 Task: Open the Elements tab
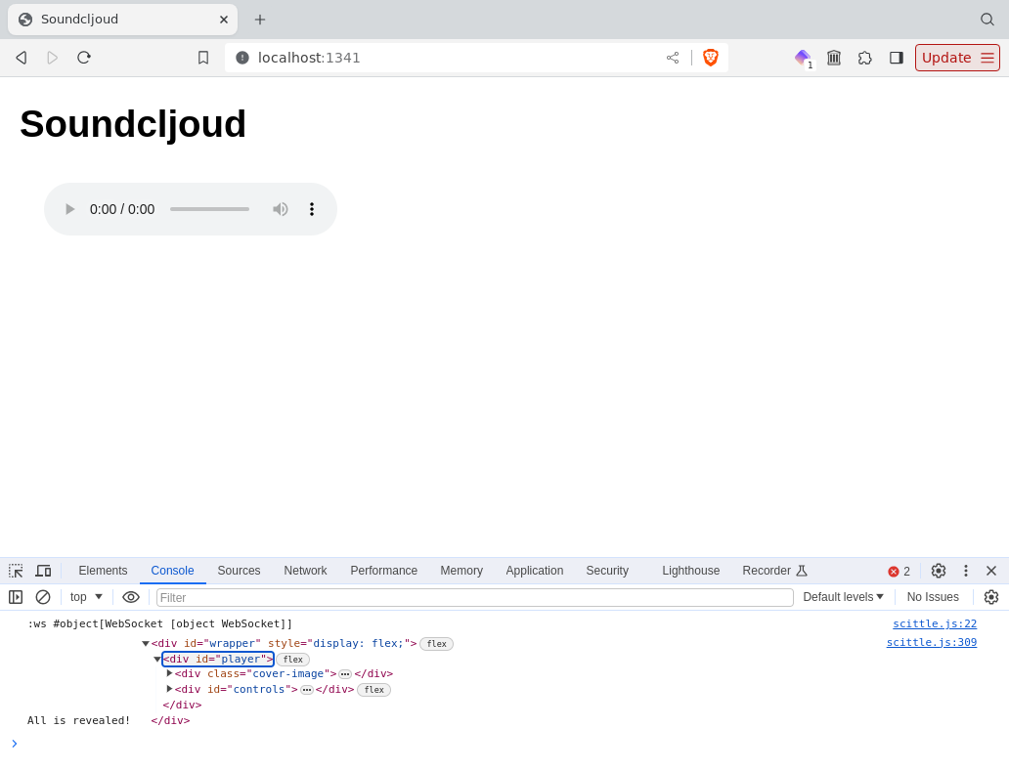(103, 571)
